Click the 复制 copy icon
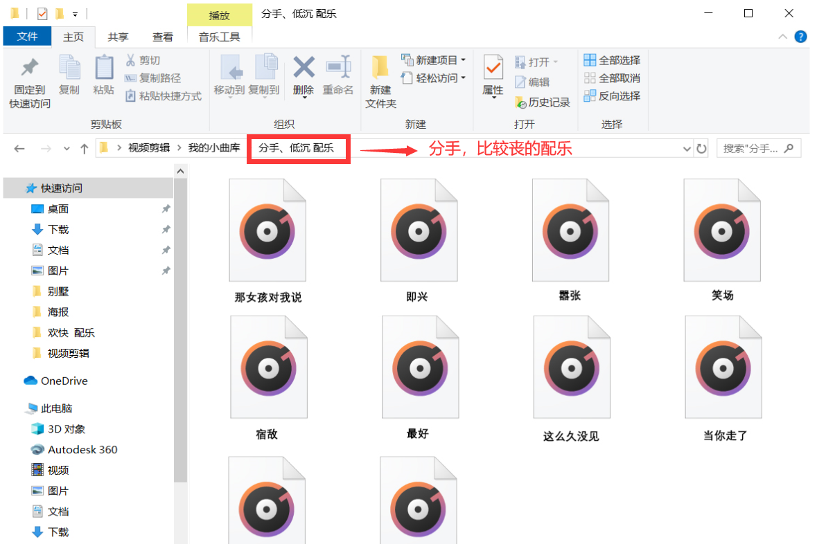The image size is (817, 544). tap(69, 68)
